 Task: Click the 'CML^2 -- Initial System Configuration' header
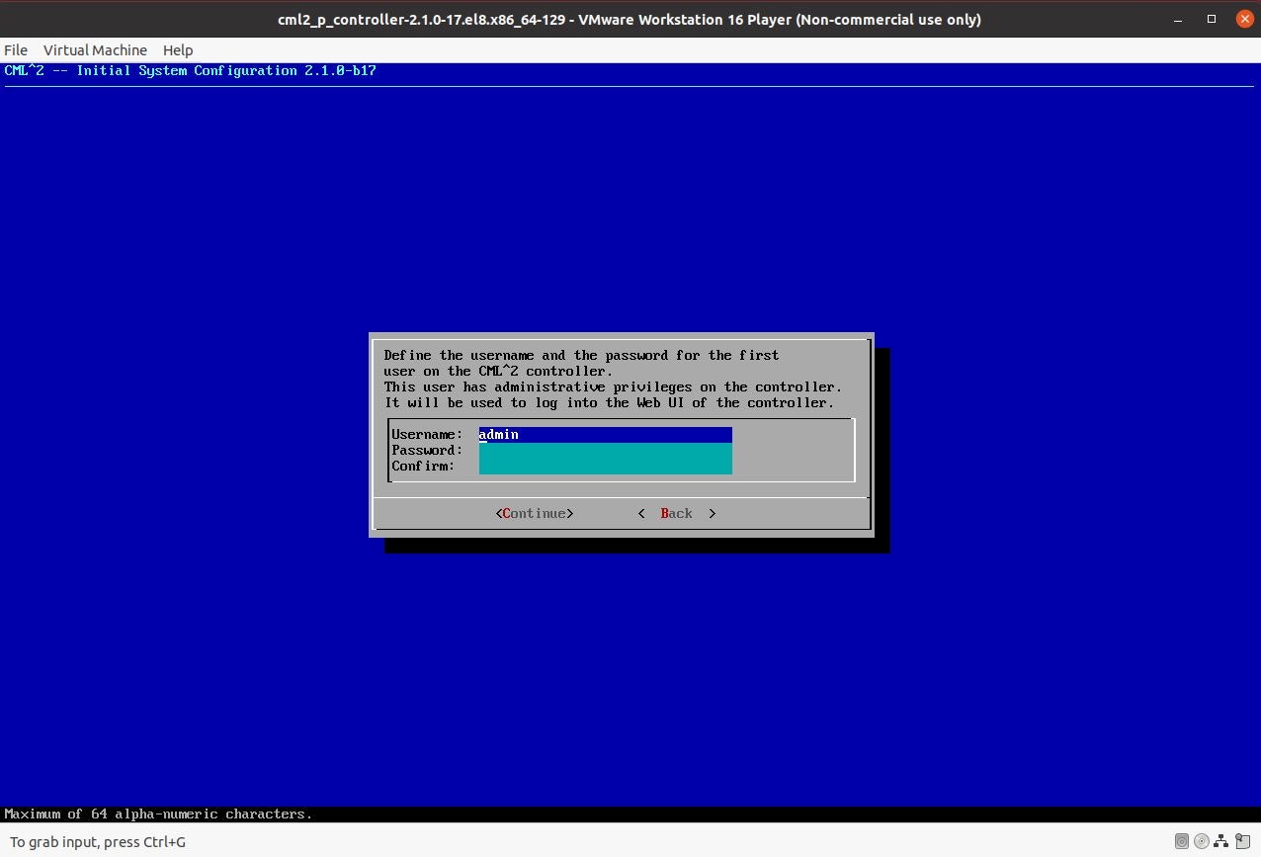tap(191, 71)
